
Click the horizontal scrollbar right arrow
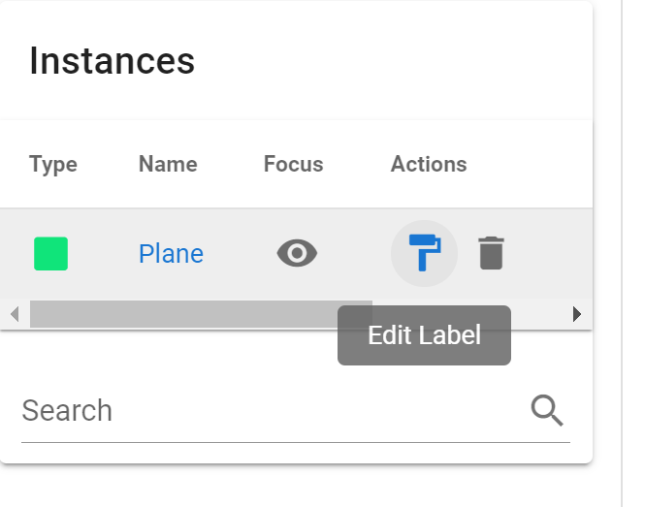click(577, 314)
